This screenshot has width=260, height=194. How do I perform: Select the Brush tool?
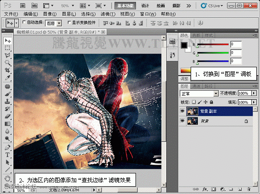(7, 94)
